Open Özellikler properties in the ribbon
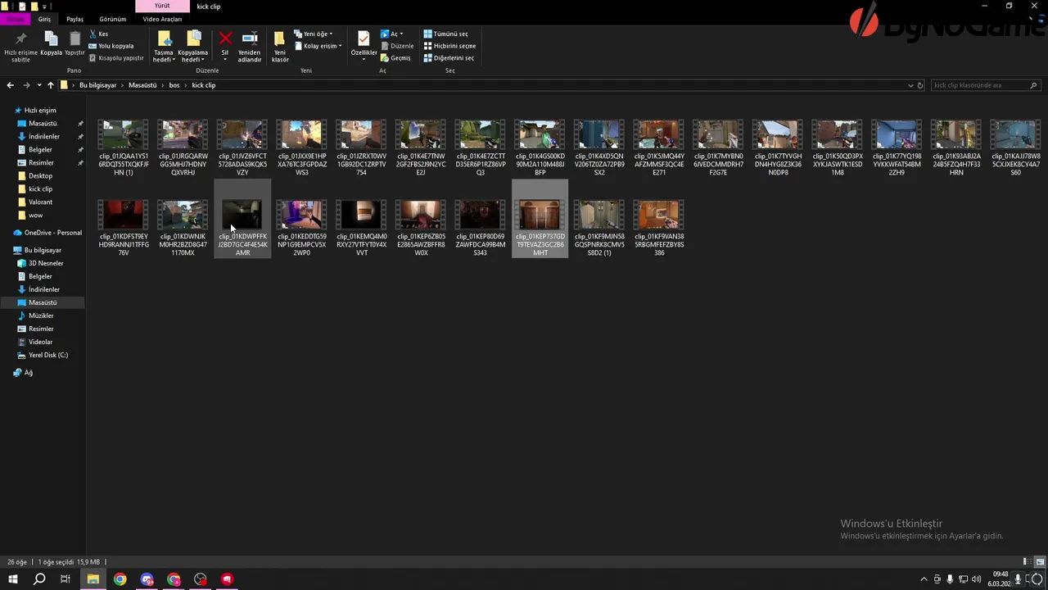This screenshot has height=590, width=1048. coord(364,46)
